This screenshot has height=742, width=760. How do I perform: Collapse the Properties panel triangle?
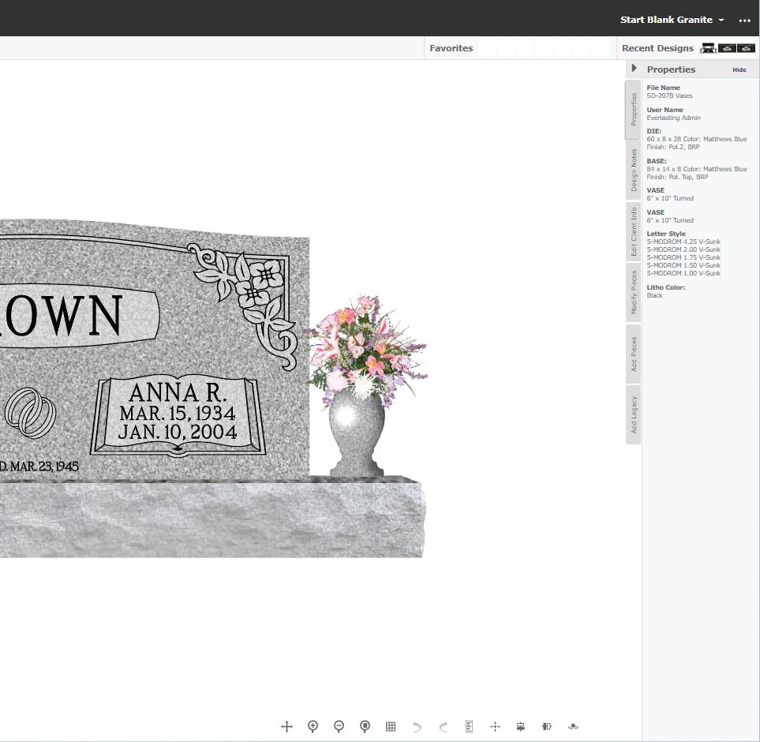634,69
